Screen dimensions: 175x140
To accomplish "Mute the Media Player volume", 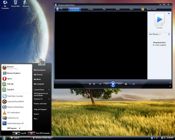I will point(126,84).
